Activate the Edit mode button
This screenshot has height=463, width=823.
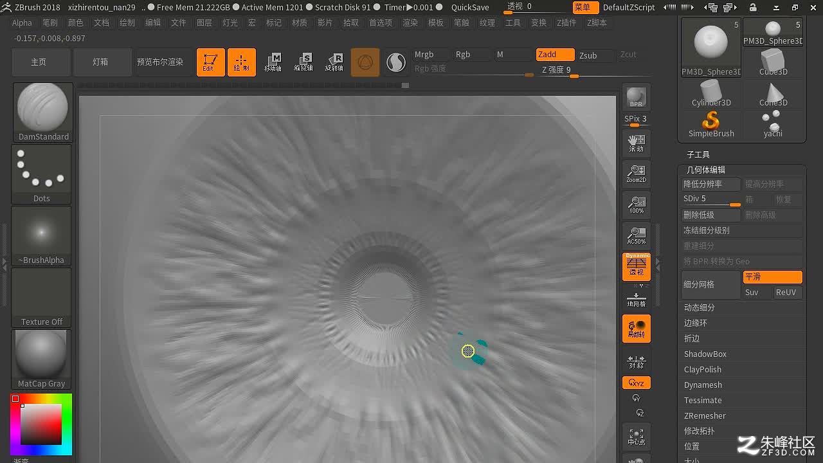point(210,62)
